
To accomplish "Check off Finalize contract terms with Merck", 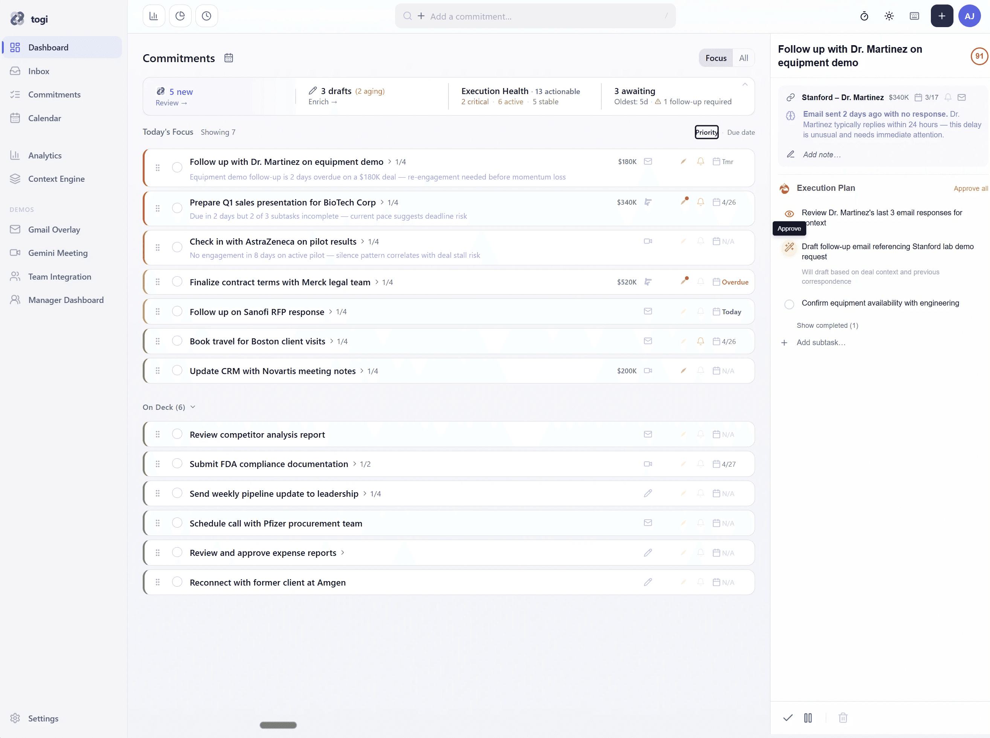I will [x=177, y=282].
